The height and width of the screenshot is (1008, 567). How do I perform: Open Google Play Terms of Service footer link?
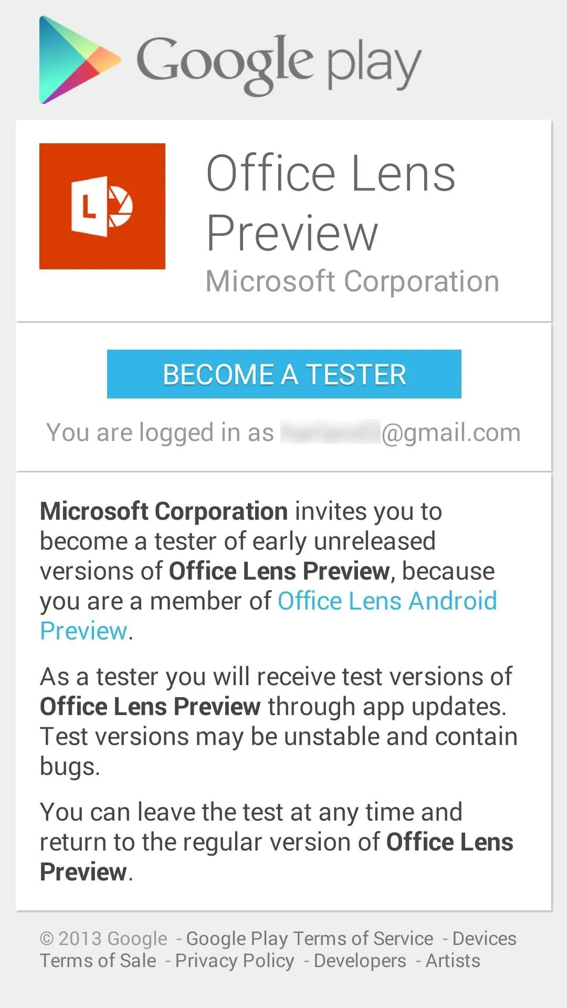[x=310, y=938]
